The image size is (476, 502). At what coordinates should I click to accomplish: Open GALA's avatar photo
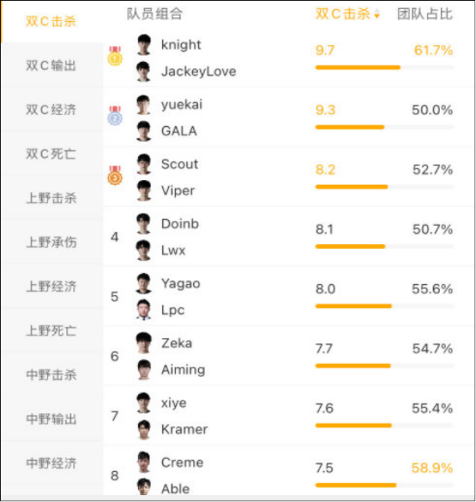point(143,130)
